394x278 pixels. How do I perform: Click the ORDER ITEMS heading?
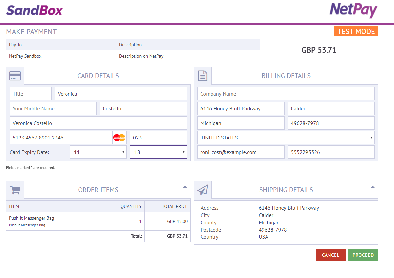[98, 190]
